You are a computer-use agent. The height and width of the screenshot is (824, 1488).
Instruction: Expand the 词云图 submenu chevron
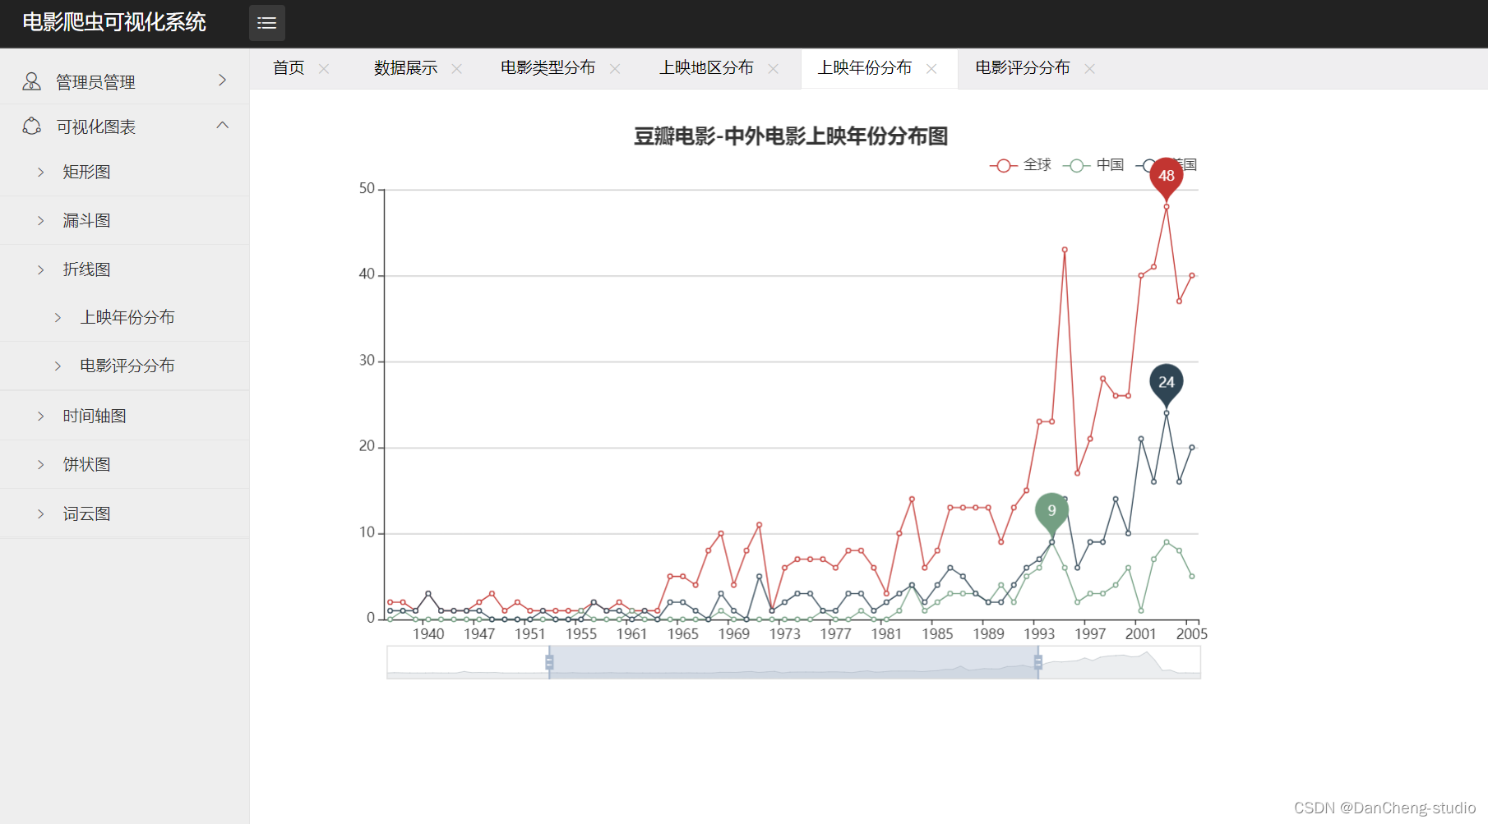(x=41, y=513)
